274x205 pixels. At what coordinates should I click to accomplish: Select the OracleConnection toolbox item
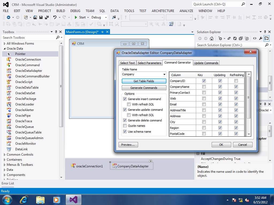pos(28,60)
